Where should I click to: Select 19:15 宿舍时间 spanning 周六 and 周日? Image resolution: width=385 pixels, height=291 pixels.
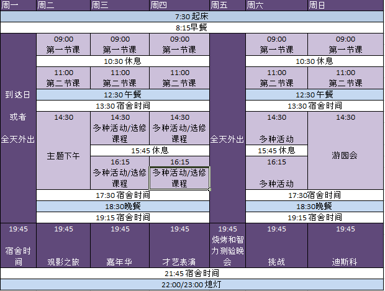(315, 217)
